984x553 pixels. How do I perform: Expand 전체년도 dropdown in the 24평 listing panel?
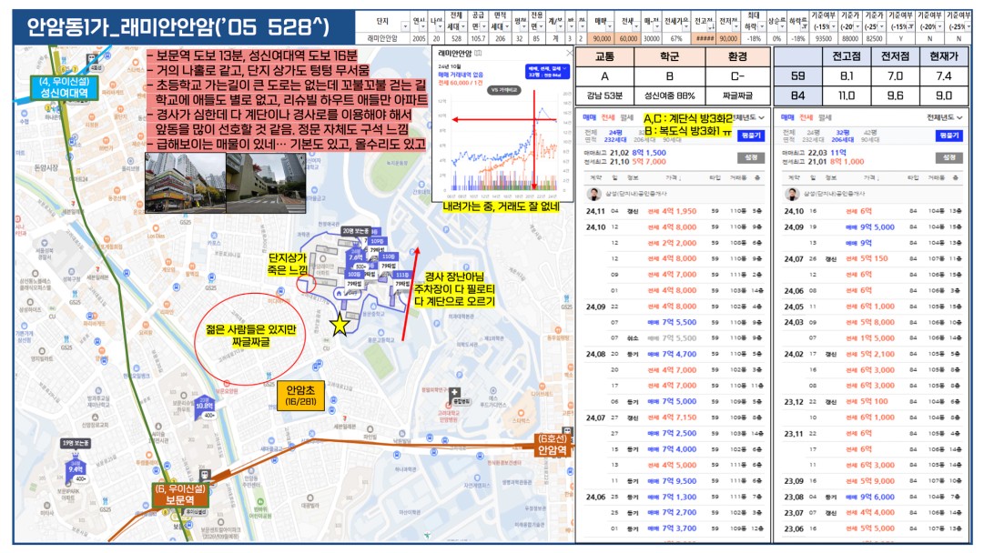tap(748, 118)
